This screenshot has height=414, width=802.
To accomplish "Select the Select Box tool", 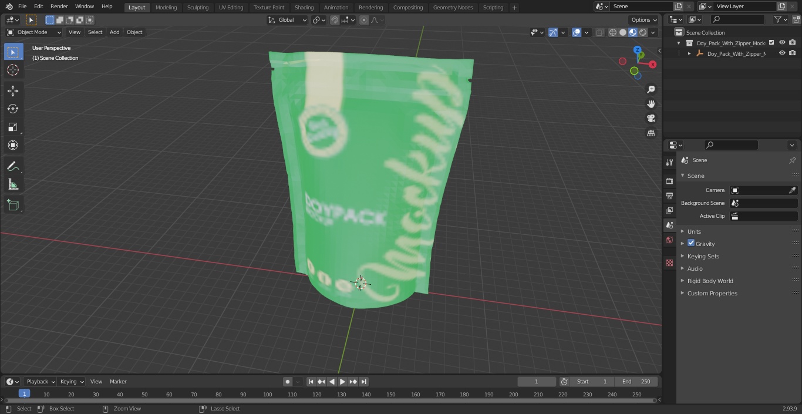I will pos(13,52).
